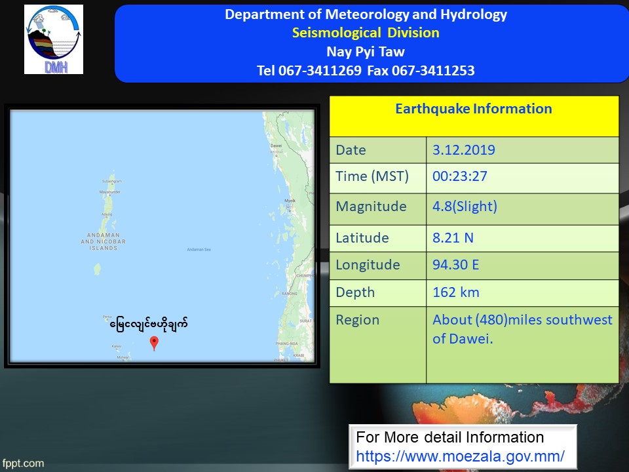Image resolution: width=629 pixels, height=472 pixels.
Task: Click Department of Meteorology and Hydrology title
Action: [366, 14]
